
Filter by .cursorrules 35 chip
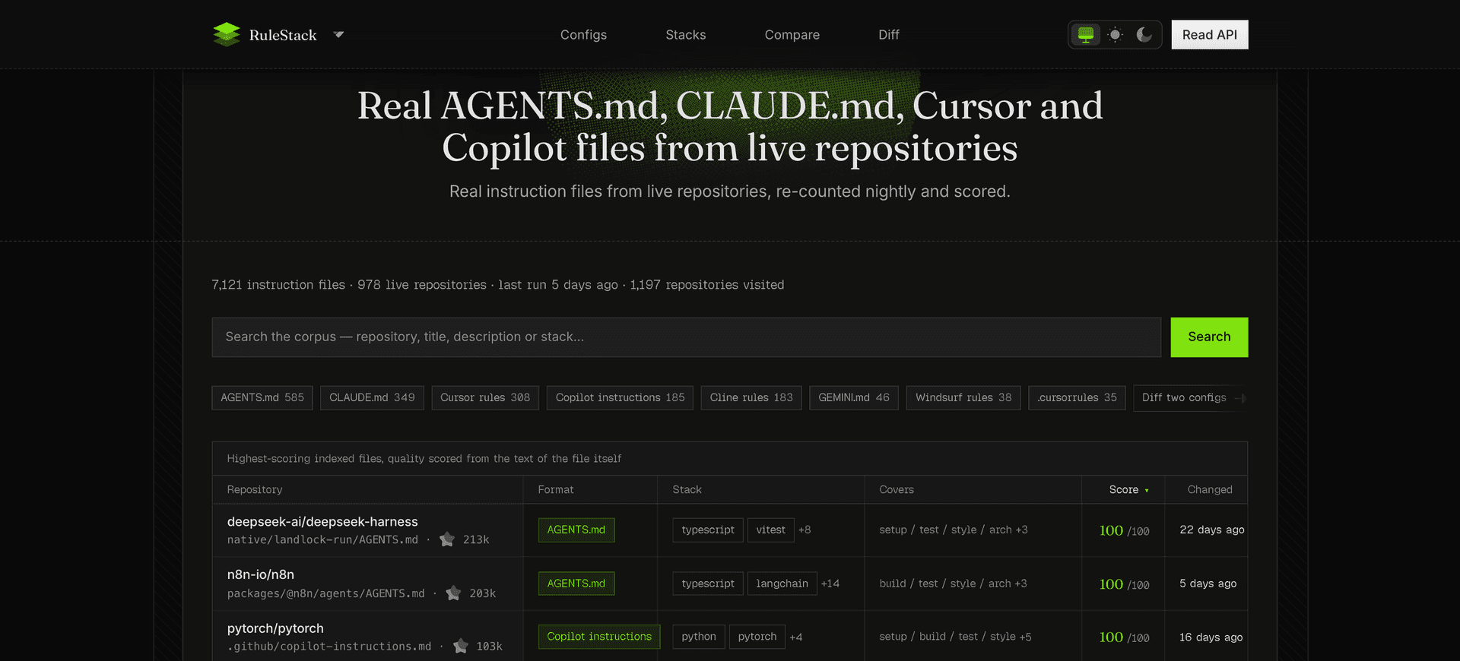(x=1077, y=398)
